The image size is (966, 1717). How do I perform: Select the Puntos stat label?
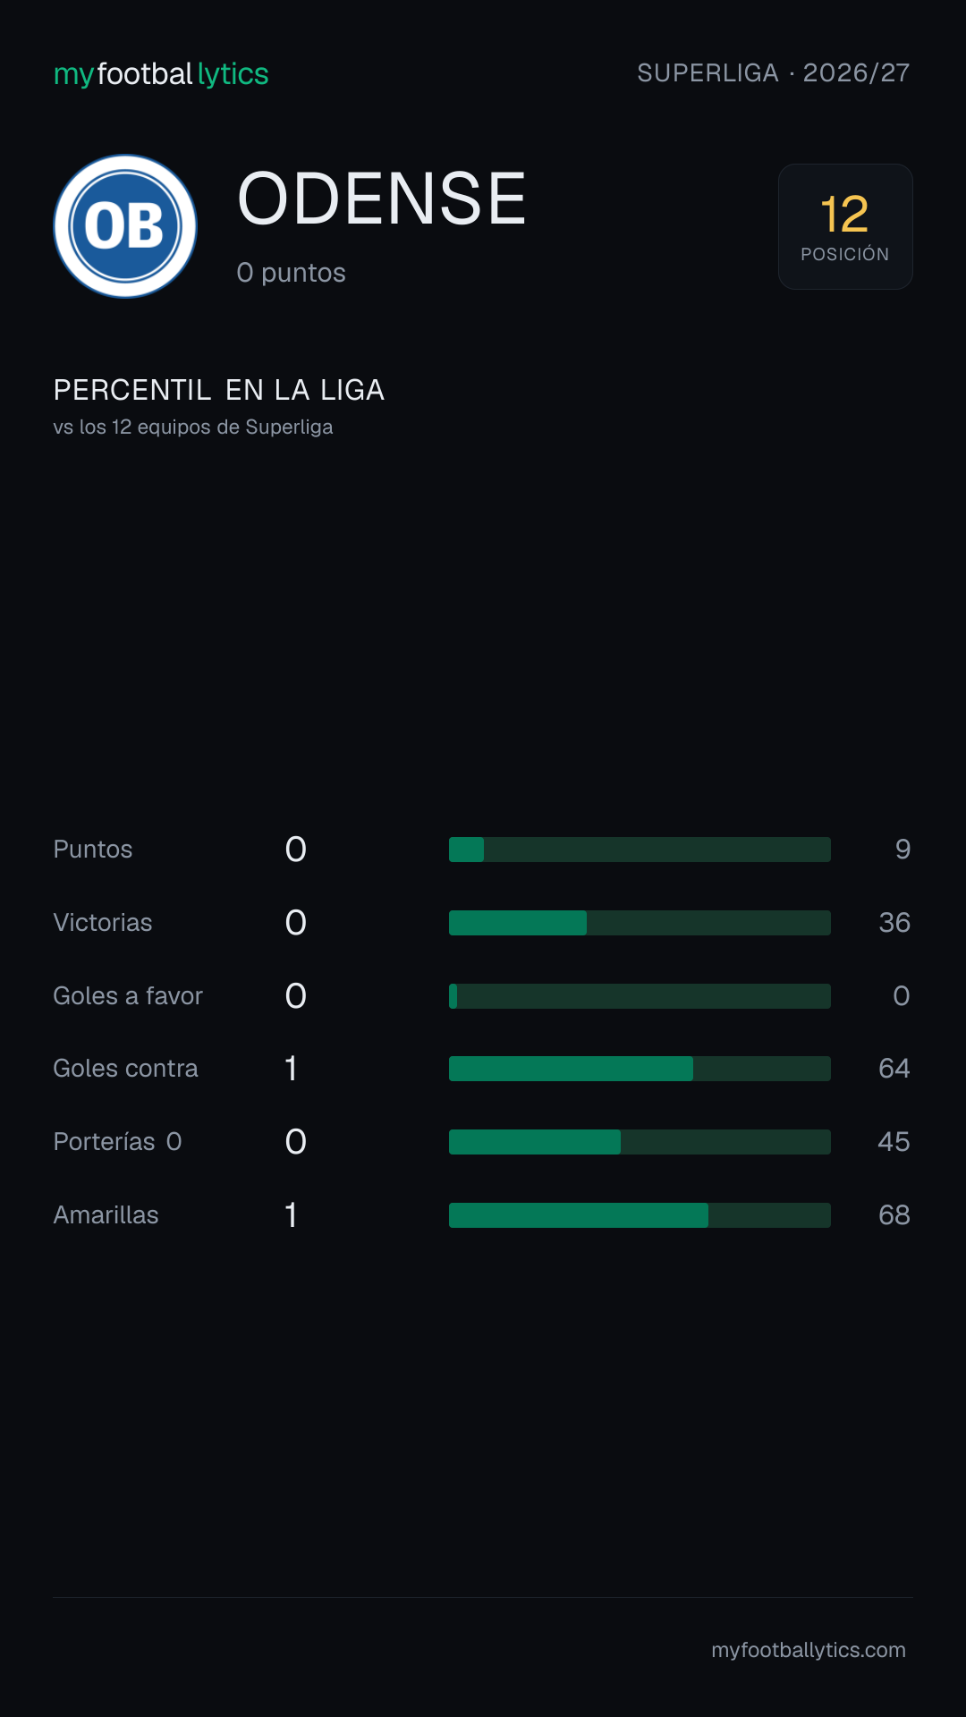point(93,850)
